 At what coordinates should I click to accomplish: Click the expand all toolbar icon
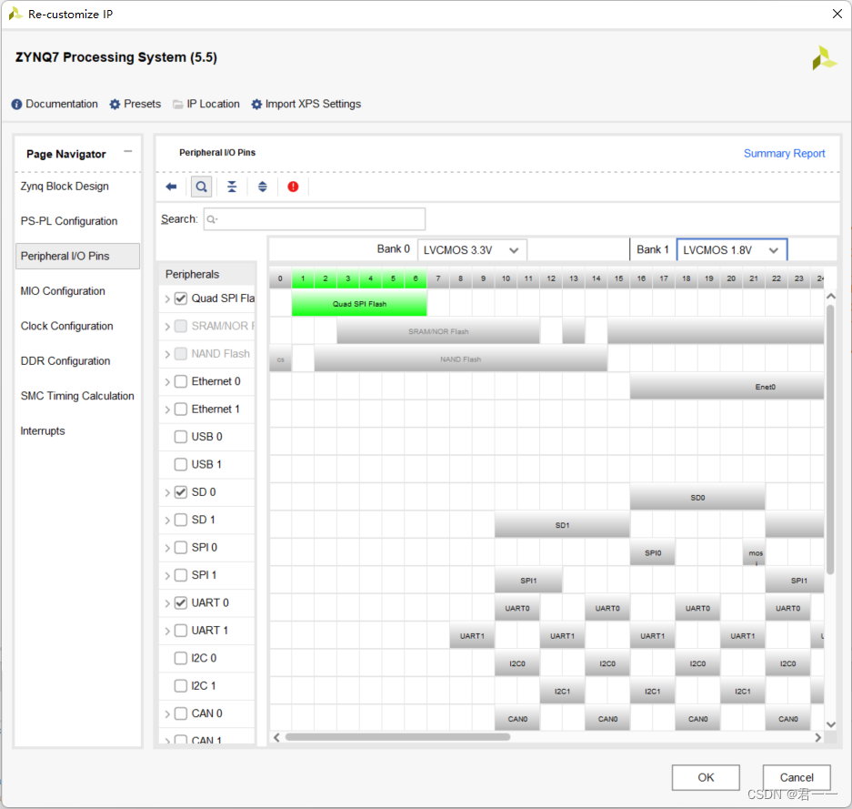coord(263,187)
